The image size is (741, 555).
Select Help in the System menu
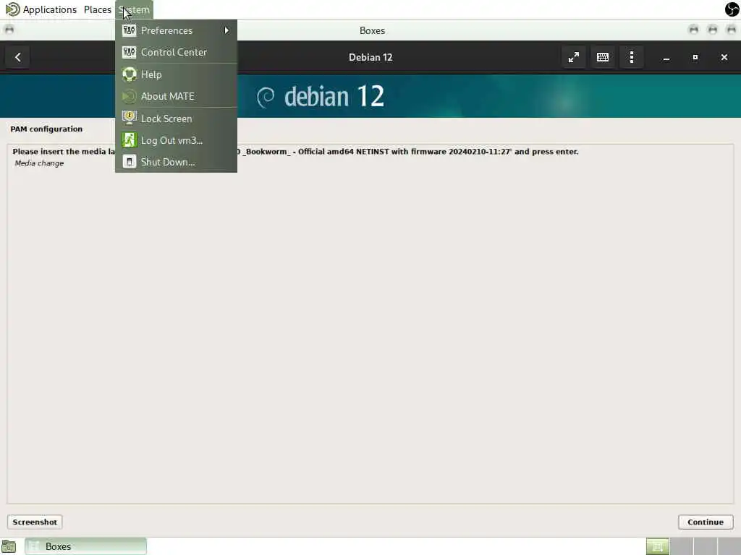(176, 74)
